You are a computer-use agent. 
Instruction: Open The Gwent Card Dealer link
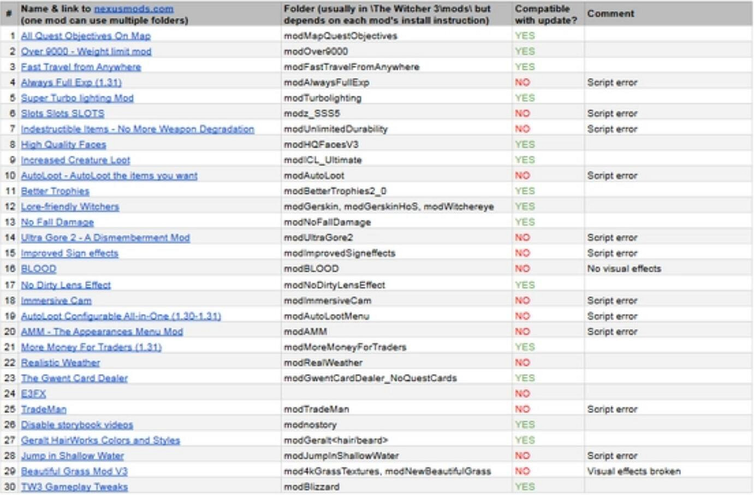tap(74, 378)
